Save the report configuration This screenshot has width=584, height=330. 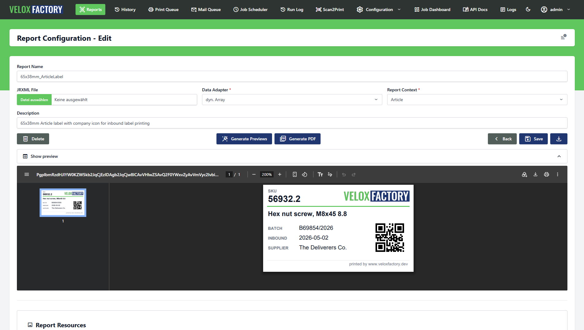click(x=533, y=139)
